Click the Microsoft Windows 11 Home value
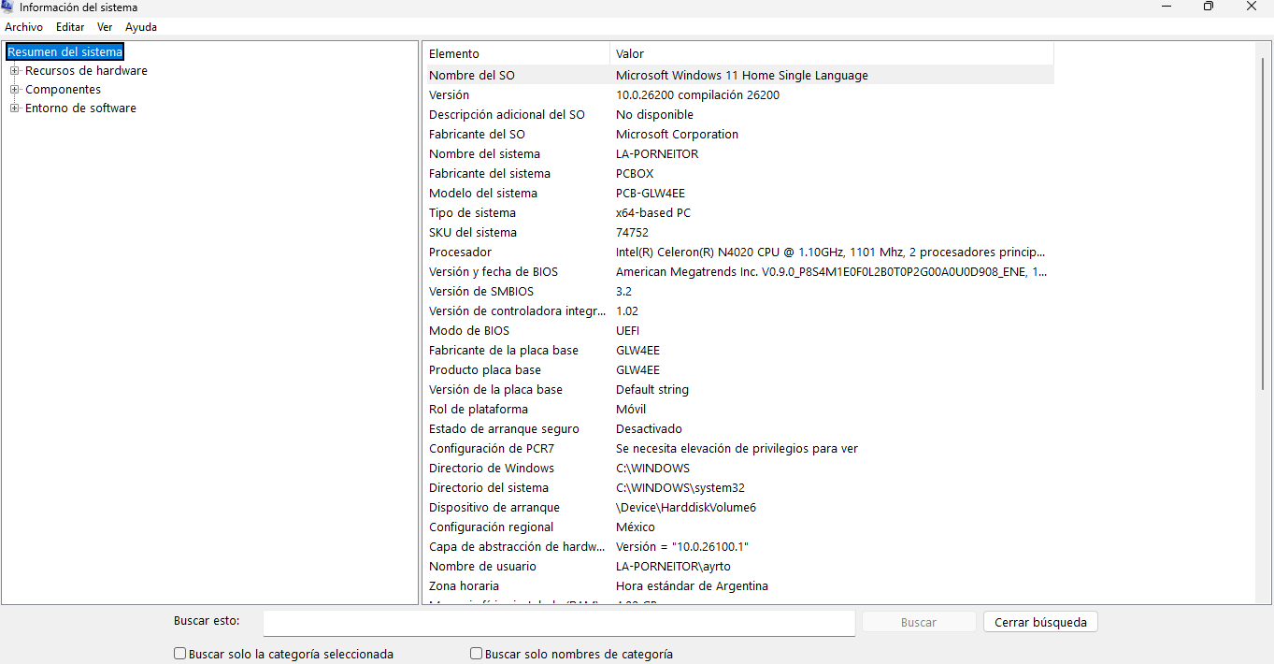This screenshot has width=1274, height=664. [742, 76]
